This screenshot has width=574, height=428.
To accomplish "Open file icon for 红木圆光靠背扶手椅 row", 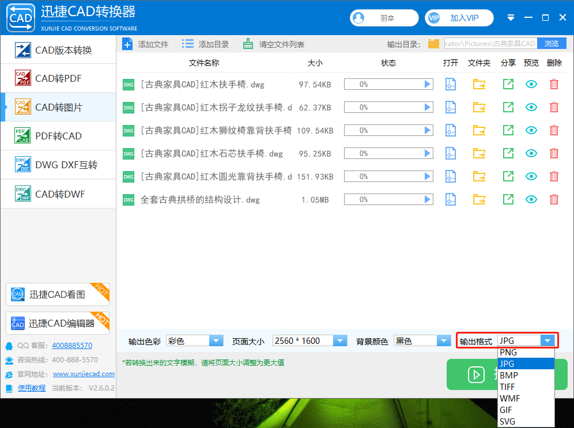I will pyautogui.click(x=450, y=176).
